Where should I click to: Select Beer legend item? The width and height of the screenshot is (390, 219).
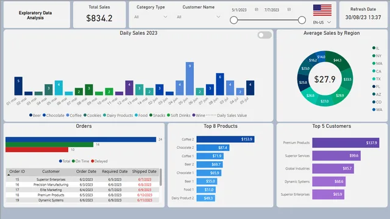pyautogui.click(x=35, y=115)
